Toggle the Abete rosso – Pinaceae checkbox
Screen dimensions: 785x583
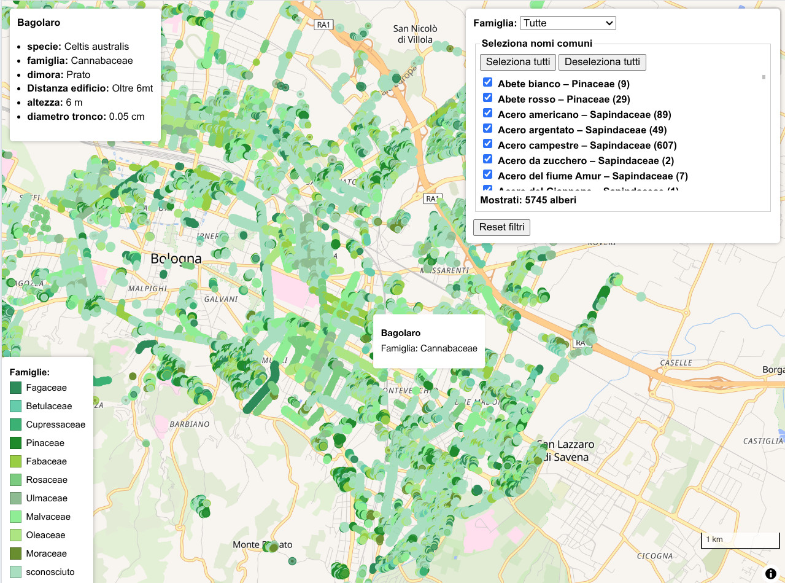click(x=488, y=98)
